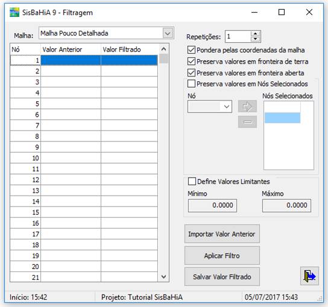The width and height of the screenshot is (328, 307).
Task: Open the Malha dropdown list
Action: tap(168, 33)
